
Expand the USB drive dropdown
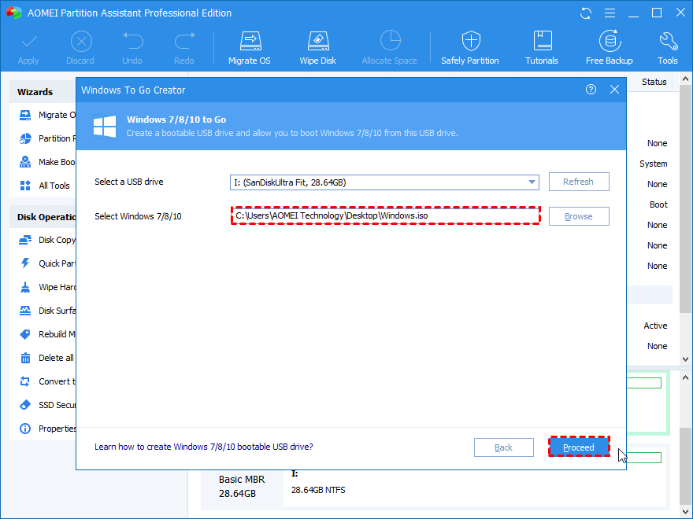(532, 182)
